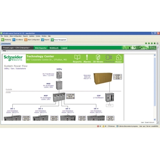Select the Power Management toolbar button
160x160 pixels.
[x=59, y=40]
